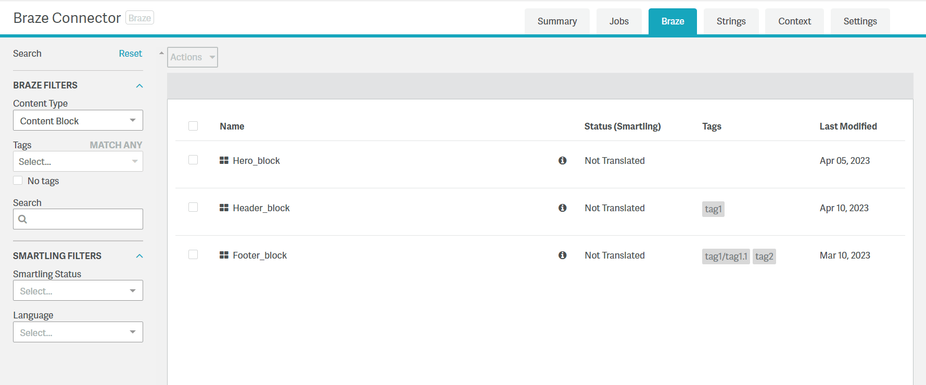The width and height of the screenshot is (926, 385).
Task: Switch to the Jobs tab
Action: pos(619,21)
